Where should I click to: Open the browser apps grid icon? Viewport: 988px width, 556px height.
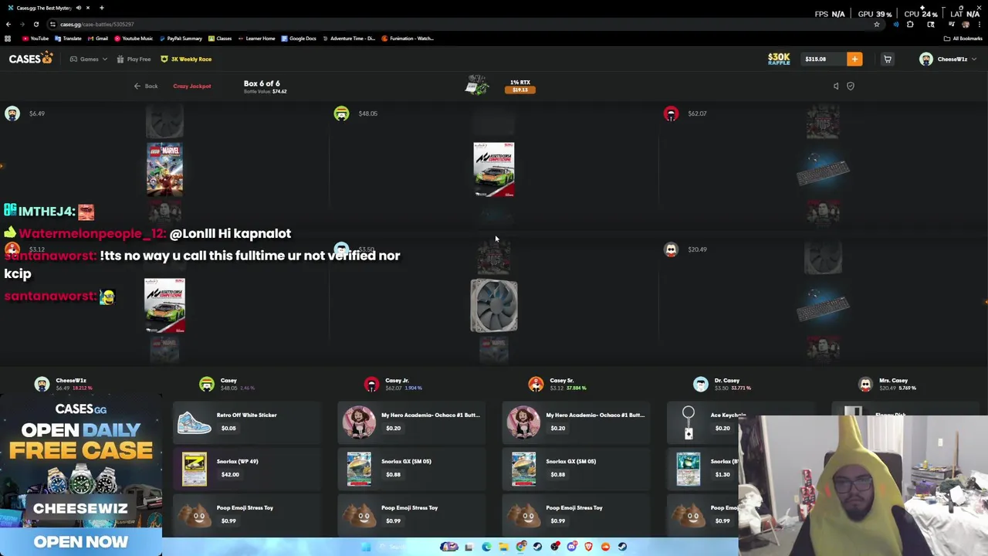coord(8,38)
